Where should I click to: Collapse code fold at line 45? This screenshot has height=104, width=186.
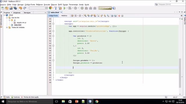point(53,24)
